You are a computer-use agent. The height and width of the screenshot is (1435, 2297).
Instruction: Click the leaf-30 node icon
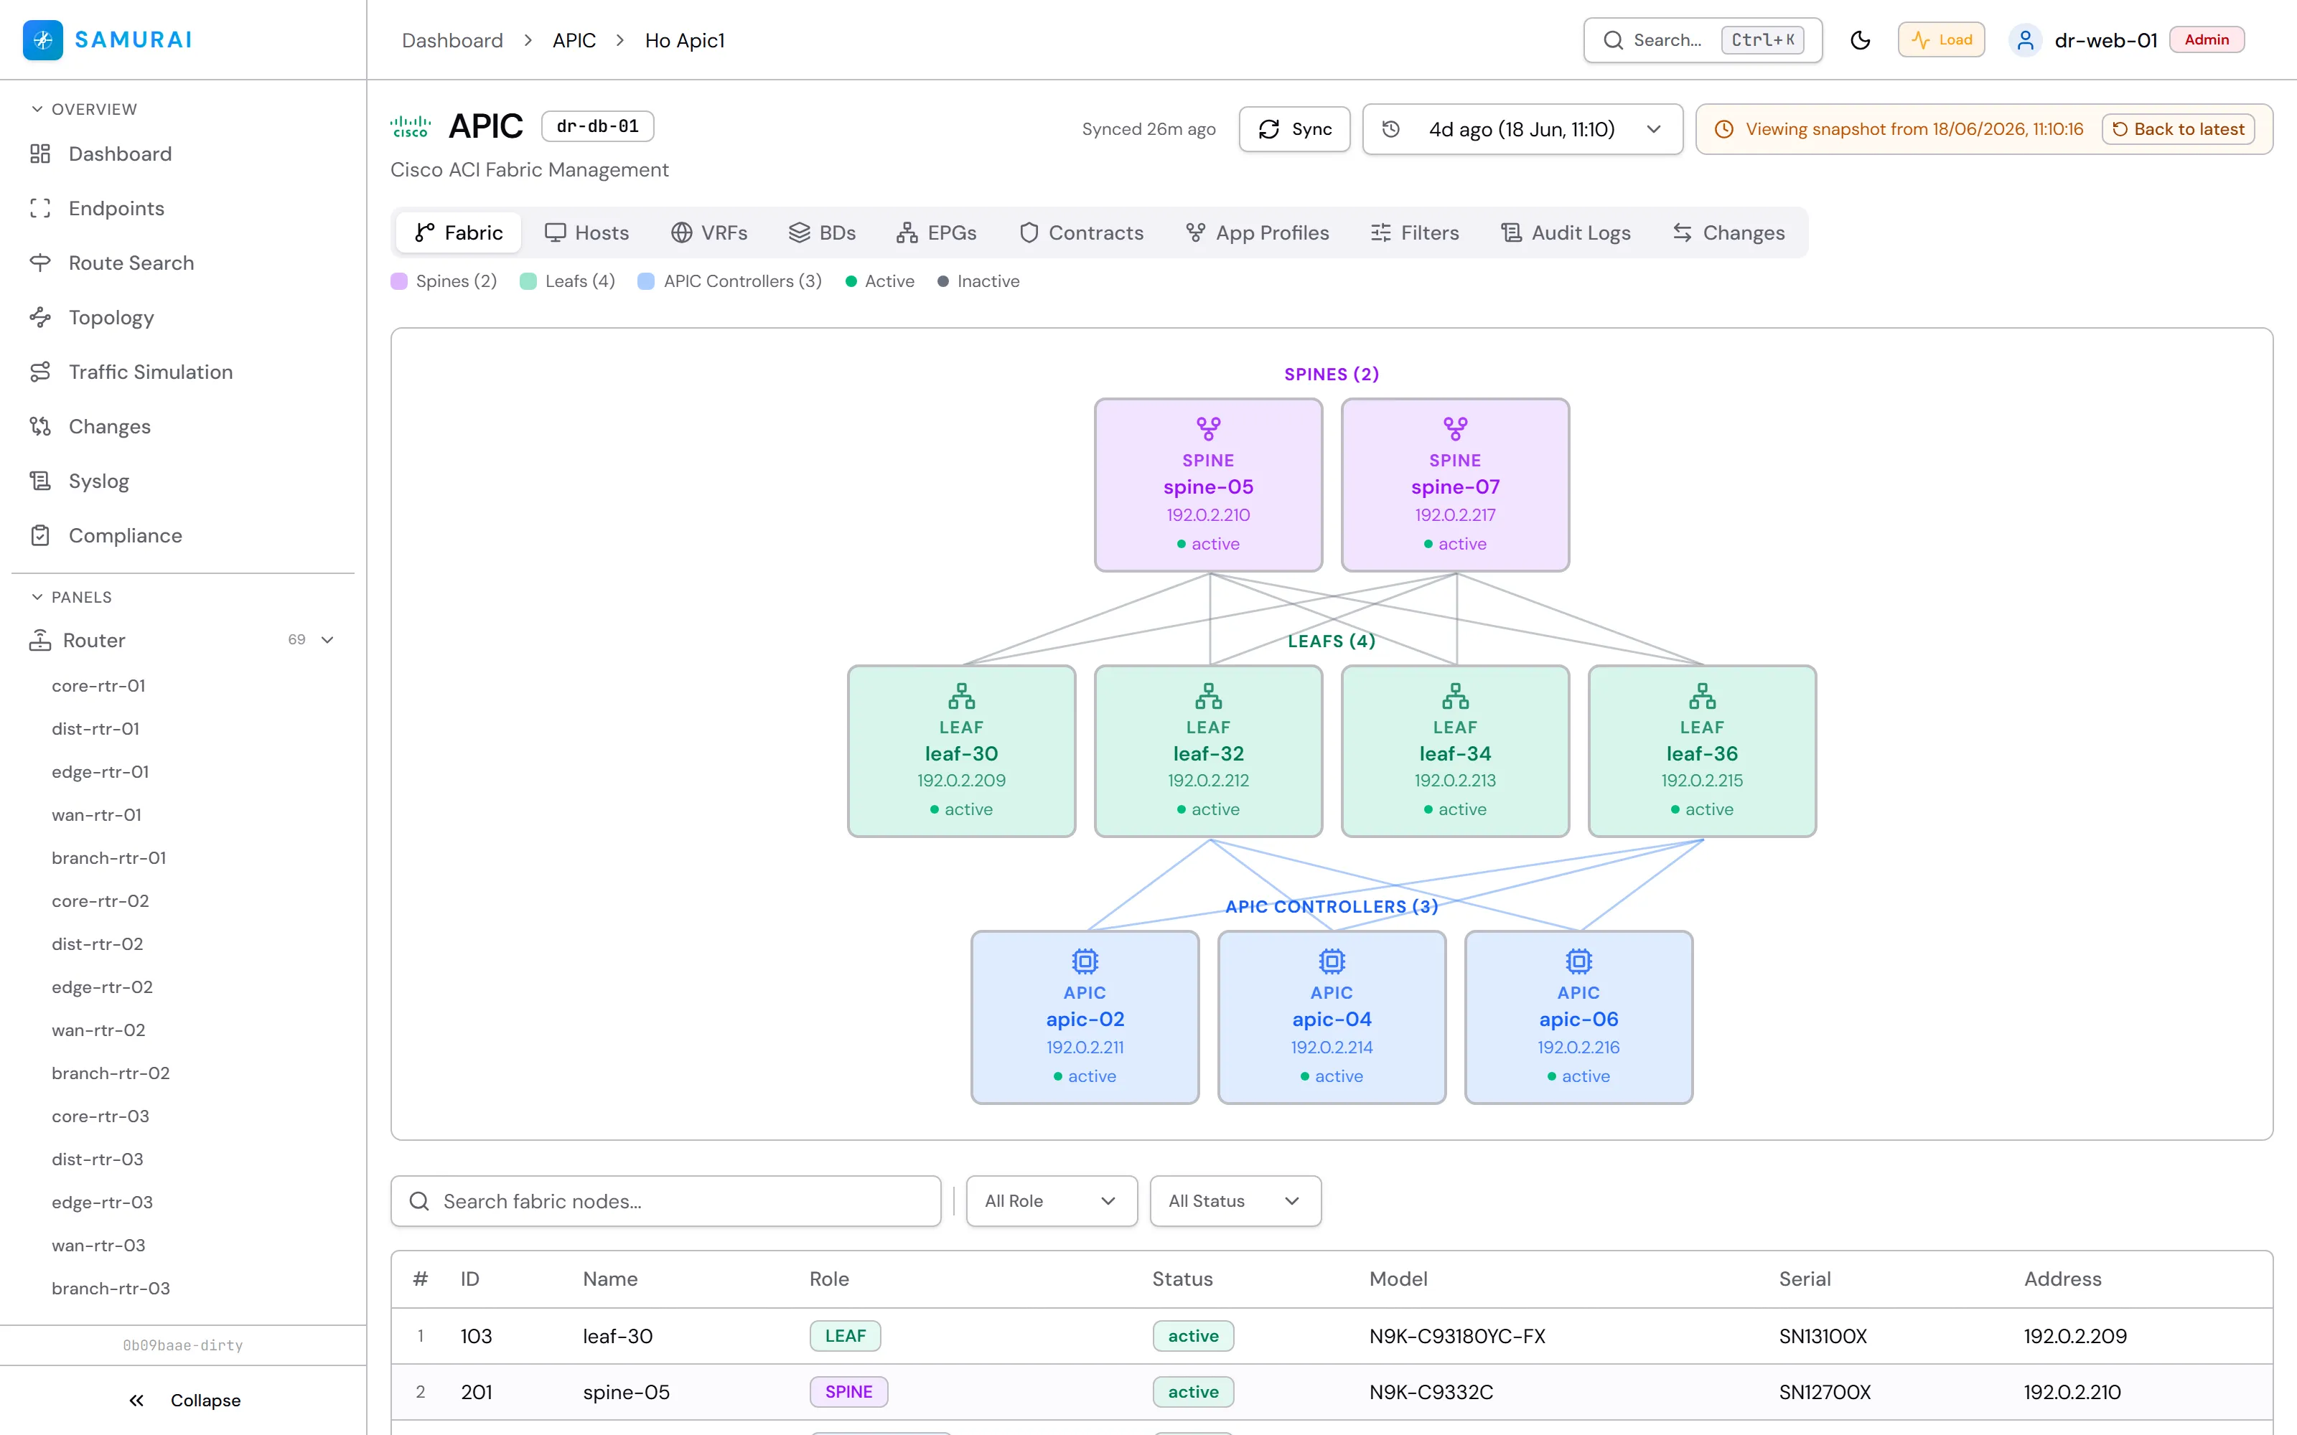pos(962,697)
